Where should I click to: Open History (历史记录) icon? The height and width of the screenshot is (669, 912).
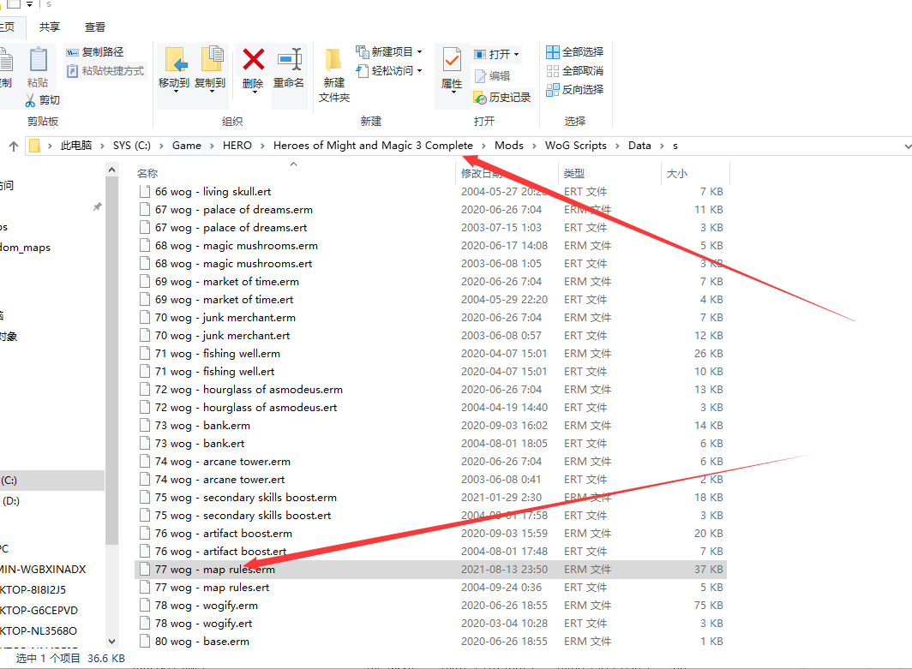[480, 98]
